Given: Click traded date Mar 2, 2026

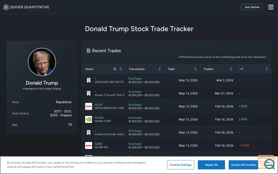Looking at the screenshot, I should click(x=225, y=80).
